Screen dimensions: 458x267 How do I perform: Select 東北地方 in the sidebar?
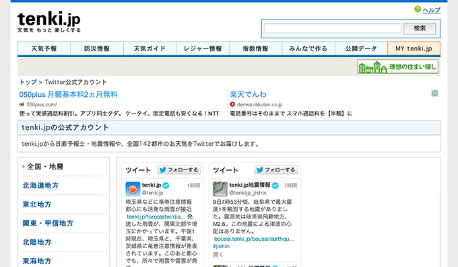tap(37, 204)
